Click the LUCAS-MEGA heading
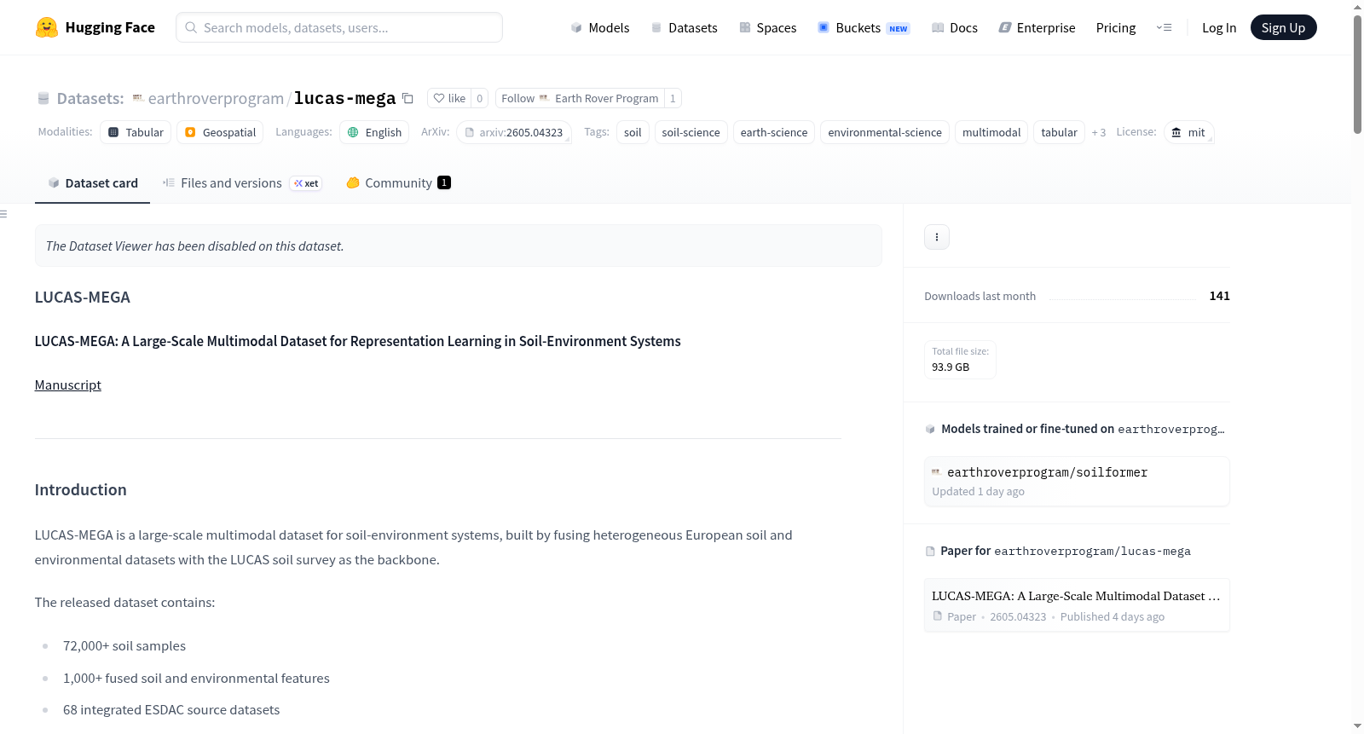 pyautogui.click(x=83, y=298)
